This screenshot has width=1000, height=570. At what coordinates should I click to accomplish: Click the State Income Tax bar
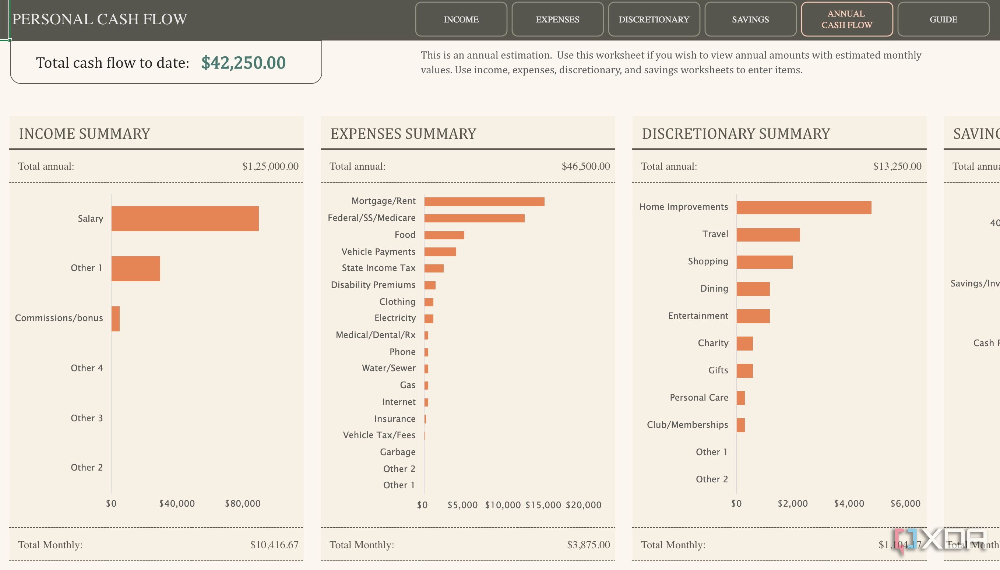pos(434,268)
